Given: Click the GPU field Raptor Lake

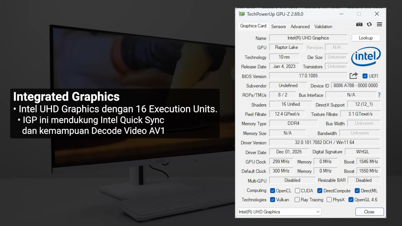Looking at the screenshot, I should [x=286, y=47].
